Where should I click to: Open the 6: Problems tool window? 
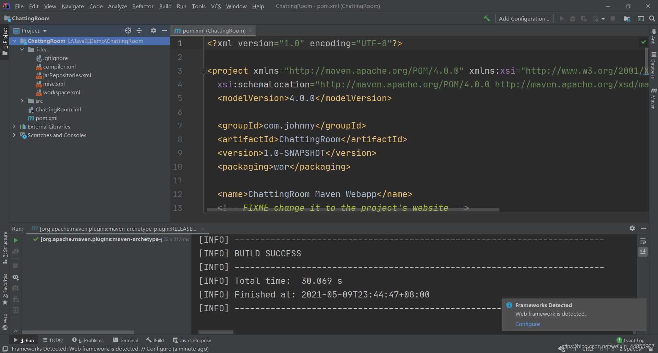click(88, 340)
